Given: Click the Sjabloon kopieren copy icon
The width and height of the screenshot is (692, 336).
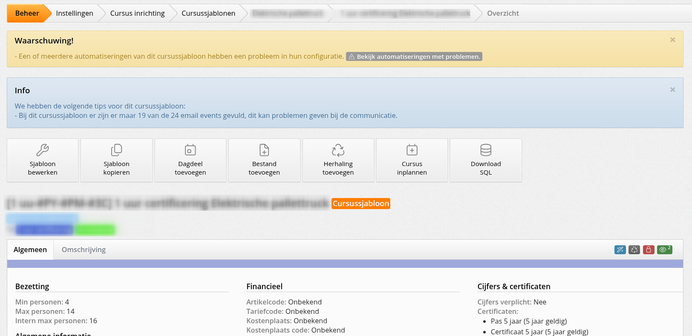Looking at the screenshot, I should point(116,150).
